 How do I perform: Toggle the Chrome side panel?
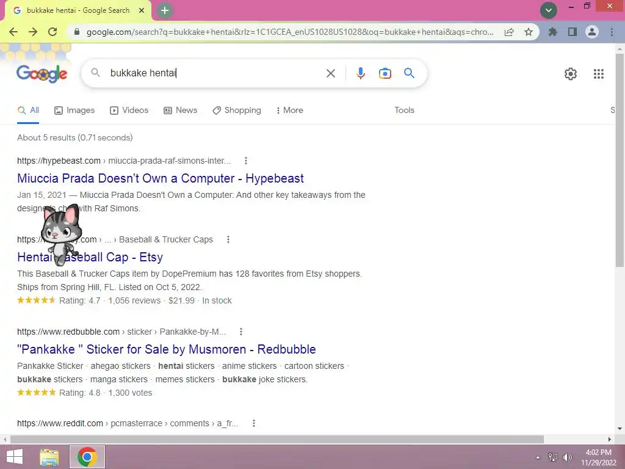pyautogui.click(x=573, y=32)
